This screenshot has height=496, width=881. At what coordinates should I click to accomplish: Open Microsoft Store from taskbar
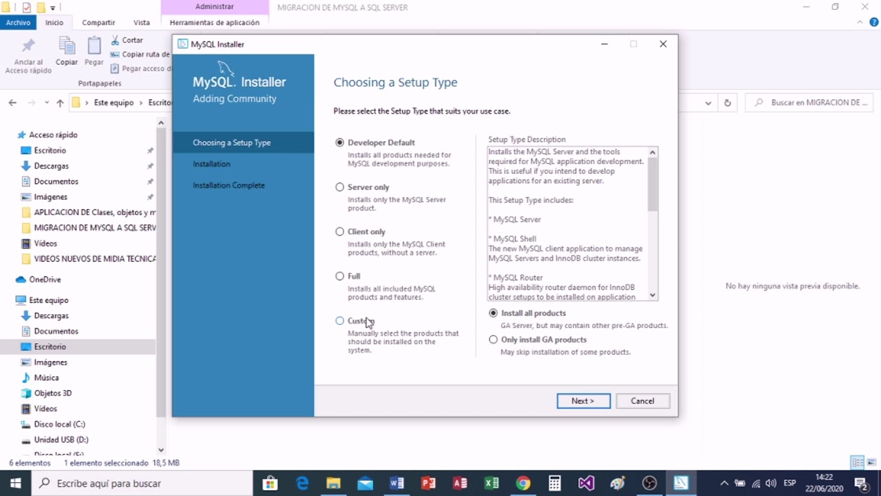[270, 484]
